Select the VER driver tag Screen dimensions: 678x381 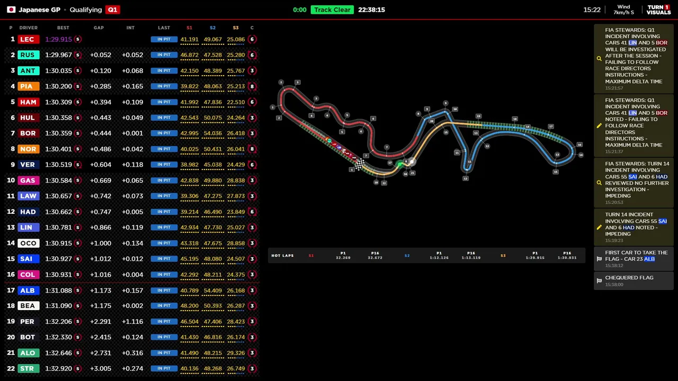point(28,165)
